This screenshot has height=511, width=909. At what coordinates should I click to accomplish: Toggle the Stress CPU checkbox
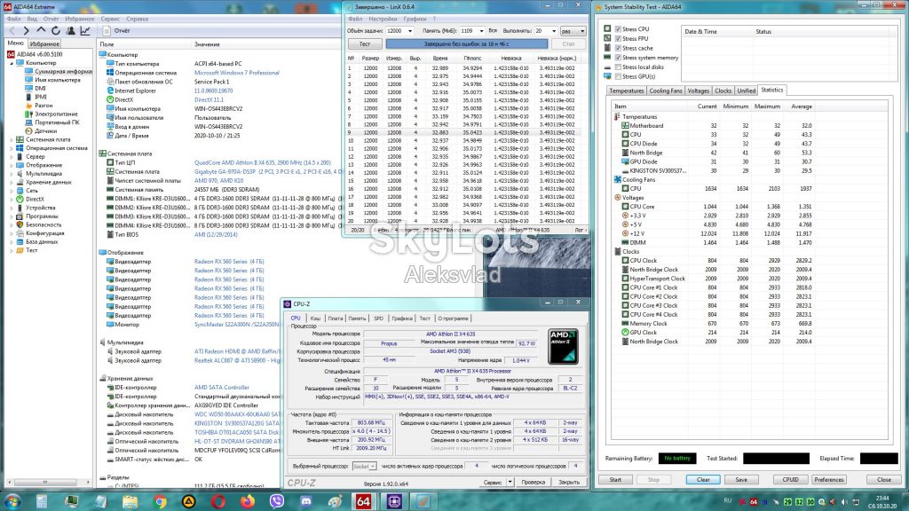tap(618, 29)
